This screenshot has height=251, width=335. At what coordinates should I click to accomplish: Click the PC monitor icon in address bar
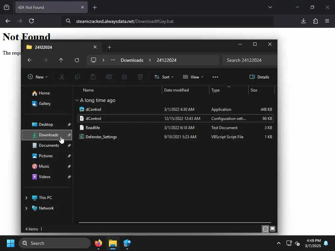[94, 60]
